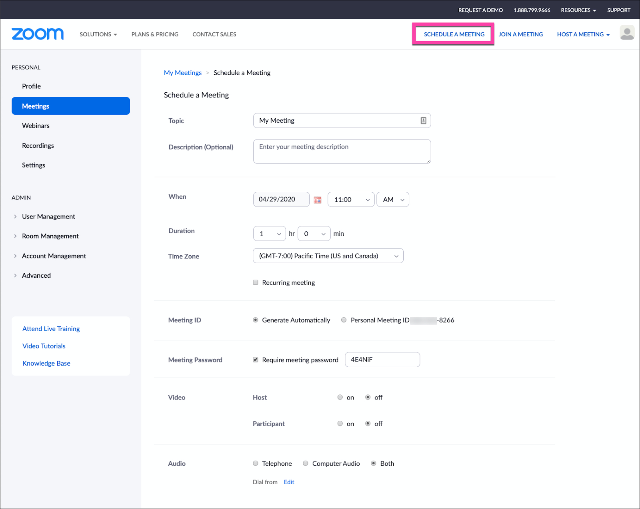640x509 pixels.
Task: Open Knowledge Base link
Action: [46, 363]
